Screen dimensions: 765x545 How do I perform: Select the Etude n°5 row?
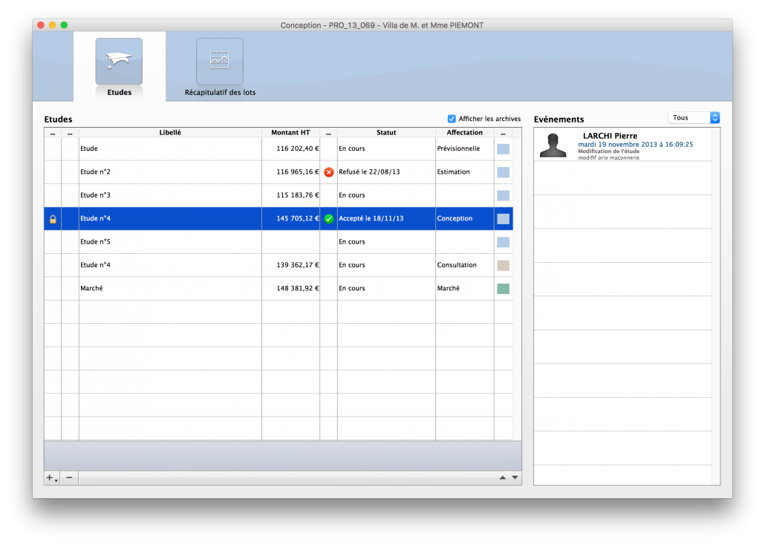point(278,242)
